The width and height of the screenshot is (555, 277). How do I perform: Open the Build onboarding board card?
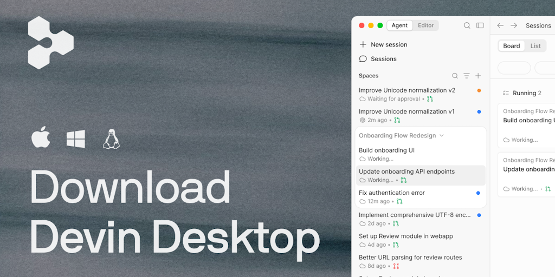click(x=526, y=126)
